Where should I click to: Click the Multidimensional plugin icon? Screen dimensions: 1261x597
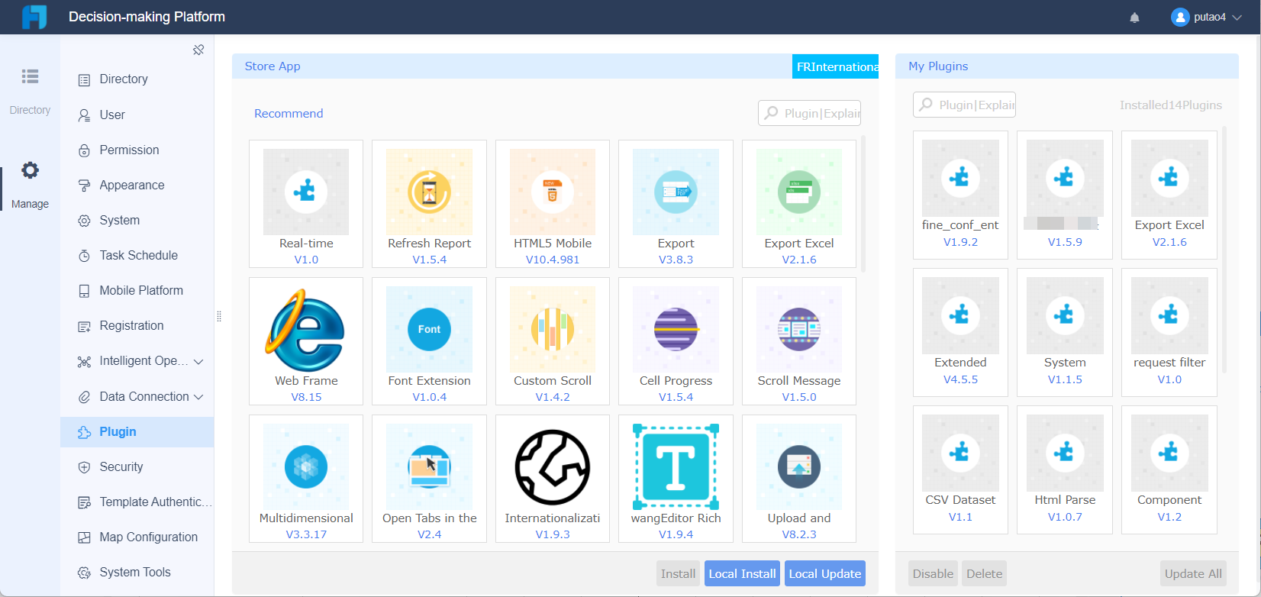click(x=306, y=466)
